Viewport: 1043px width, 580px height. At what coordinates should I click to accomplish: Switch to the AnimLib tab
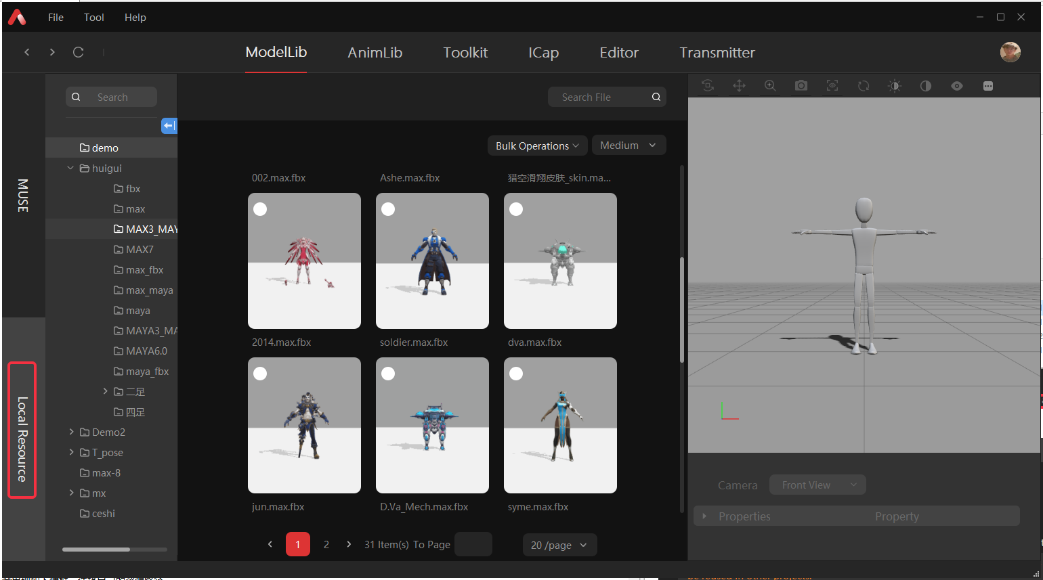point(375,52)
